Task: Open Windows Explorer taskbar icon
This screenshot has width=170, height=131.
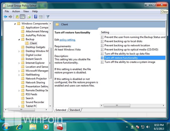Action: (33, 127)
